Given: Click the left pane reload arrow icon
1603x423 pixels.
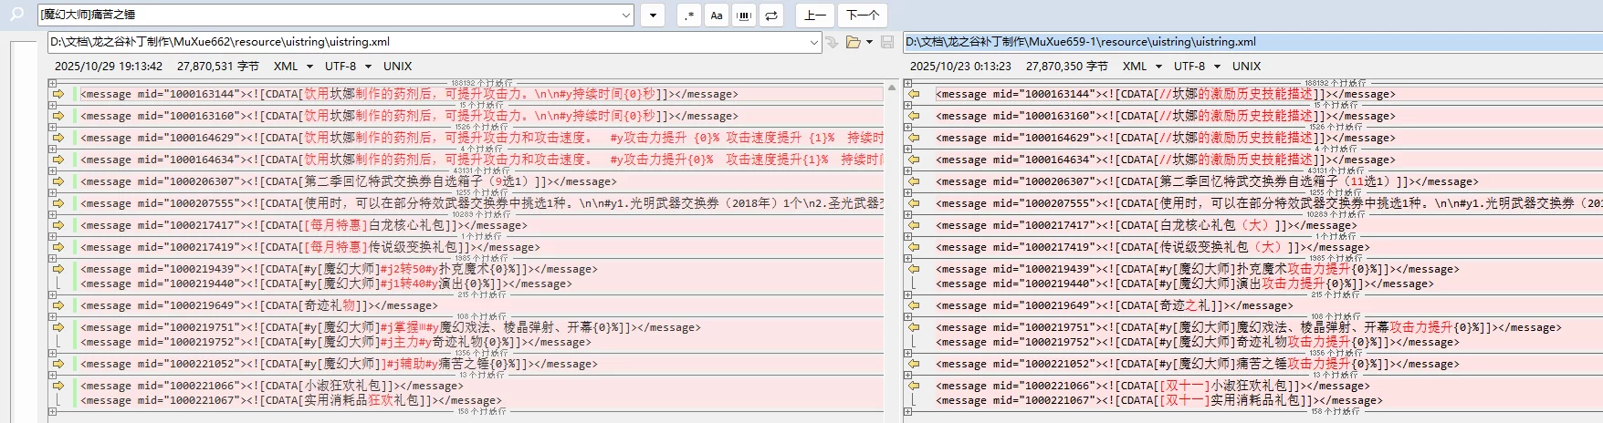Looking at the screenshot, I should pos(832,42).
